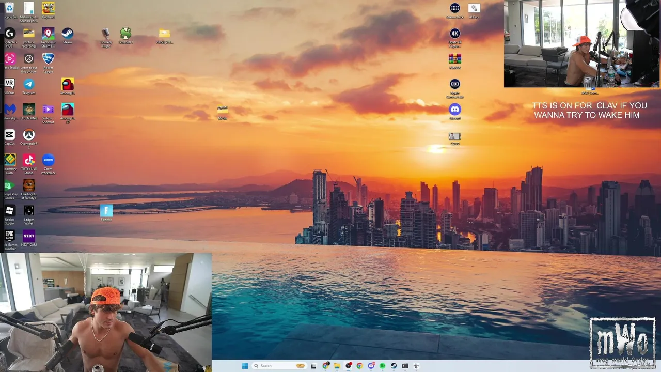
Task: Open Spotify from the taskbar
Action: [382, 366]
